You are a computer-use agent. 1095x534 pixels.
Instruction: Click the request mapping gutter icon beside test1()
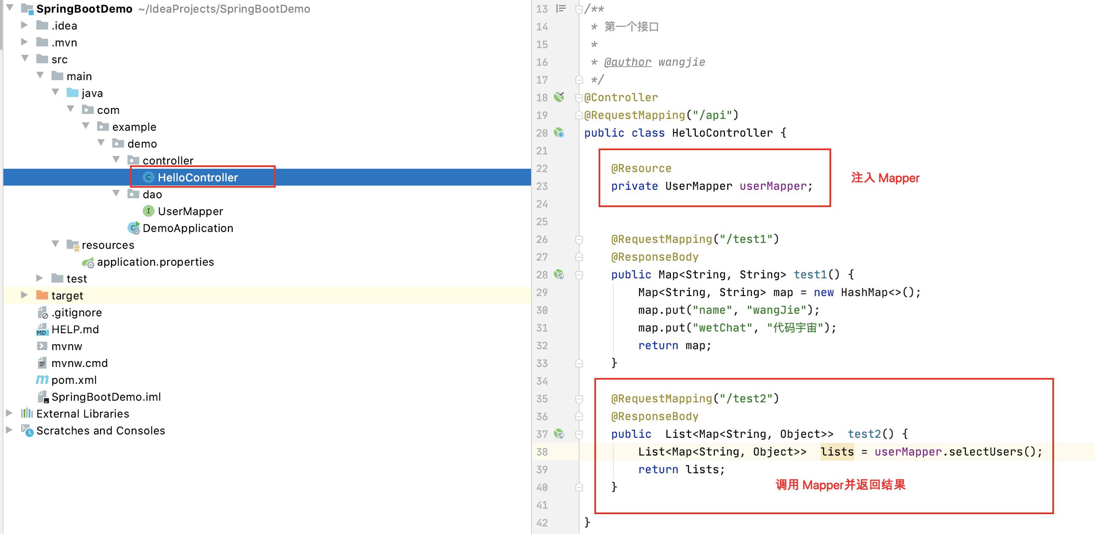pos(559,275)
